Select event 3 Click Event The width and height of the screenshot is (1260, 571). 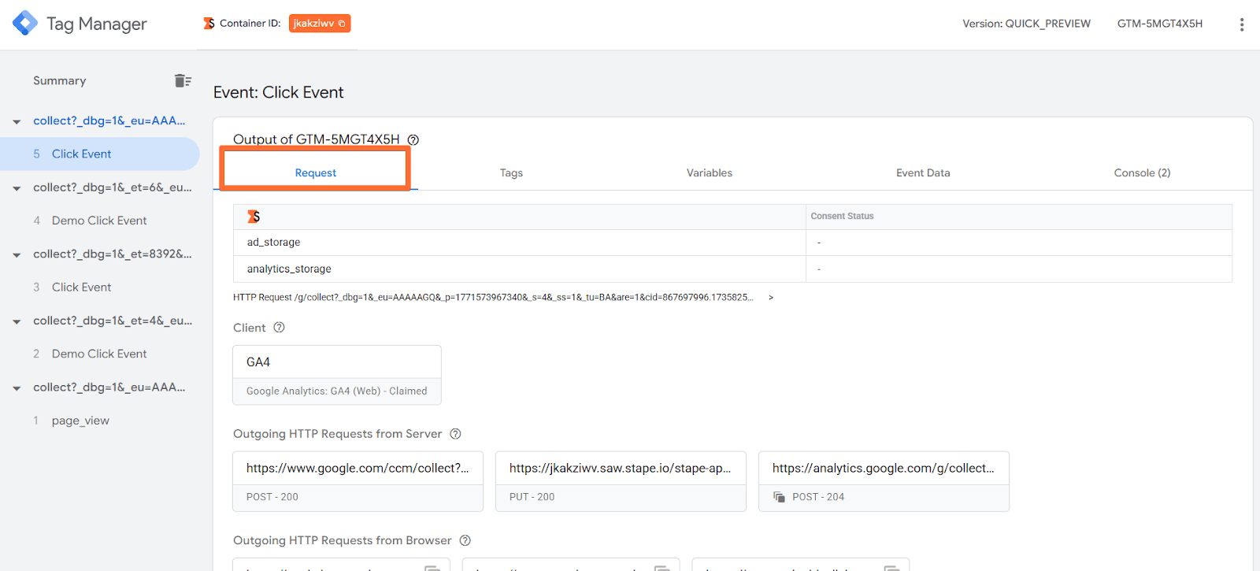[x=100, y=287]
